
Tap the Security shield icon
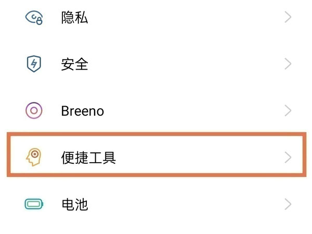33,64
